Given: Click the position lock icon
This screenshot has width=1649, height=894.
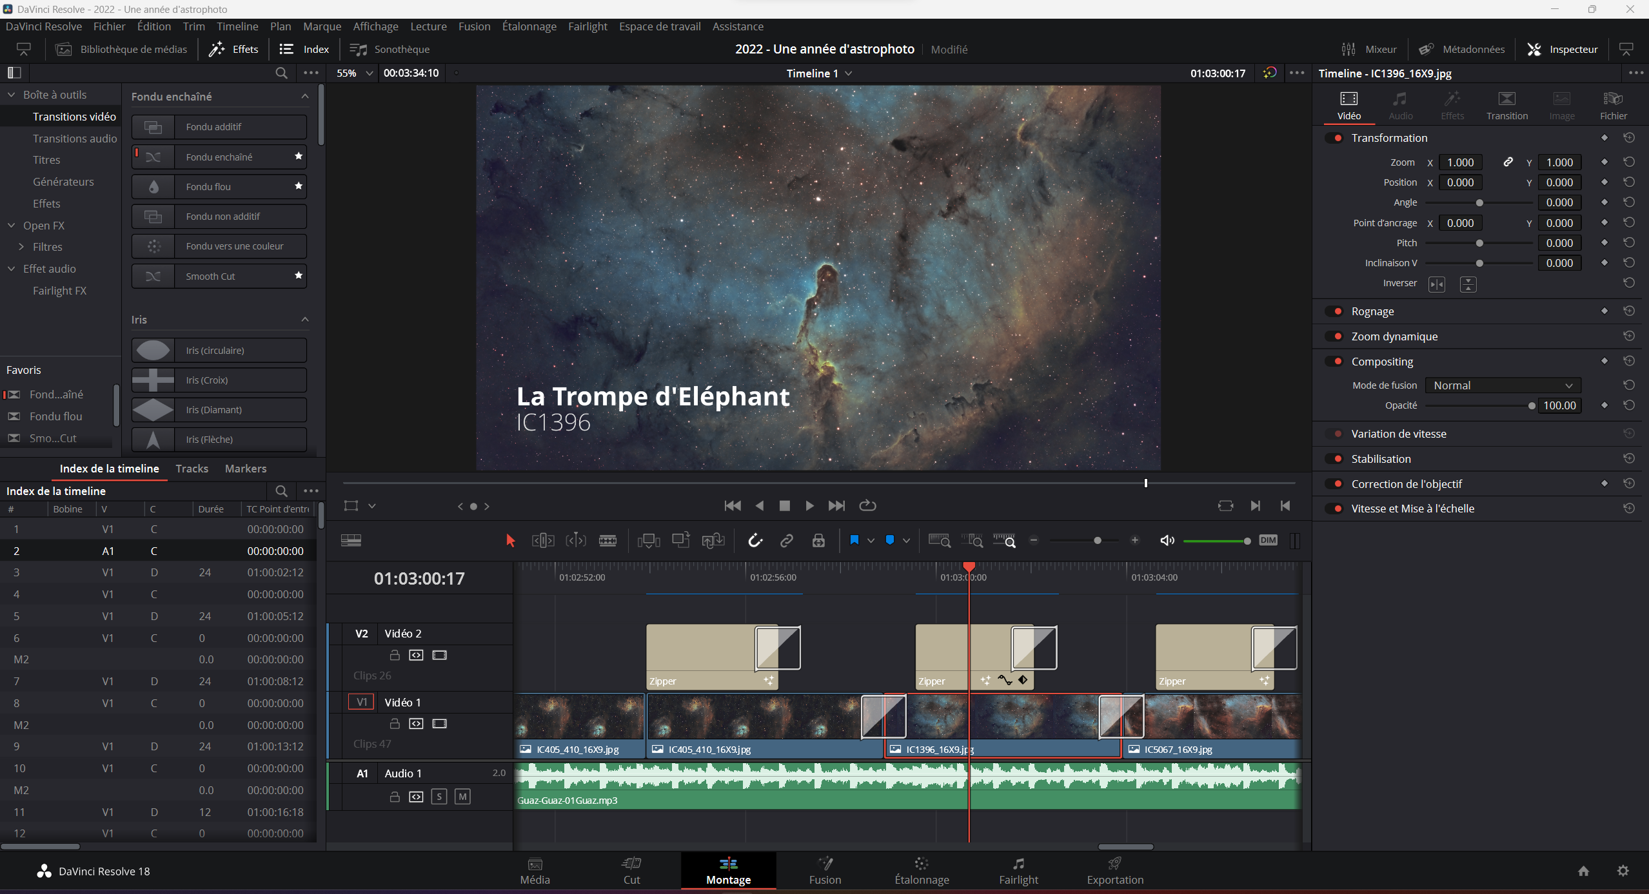Looking at the screenshot, I should tap(818, 540).
